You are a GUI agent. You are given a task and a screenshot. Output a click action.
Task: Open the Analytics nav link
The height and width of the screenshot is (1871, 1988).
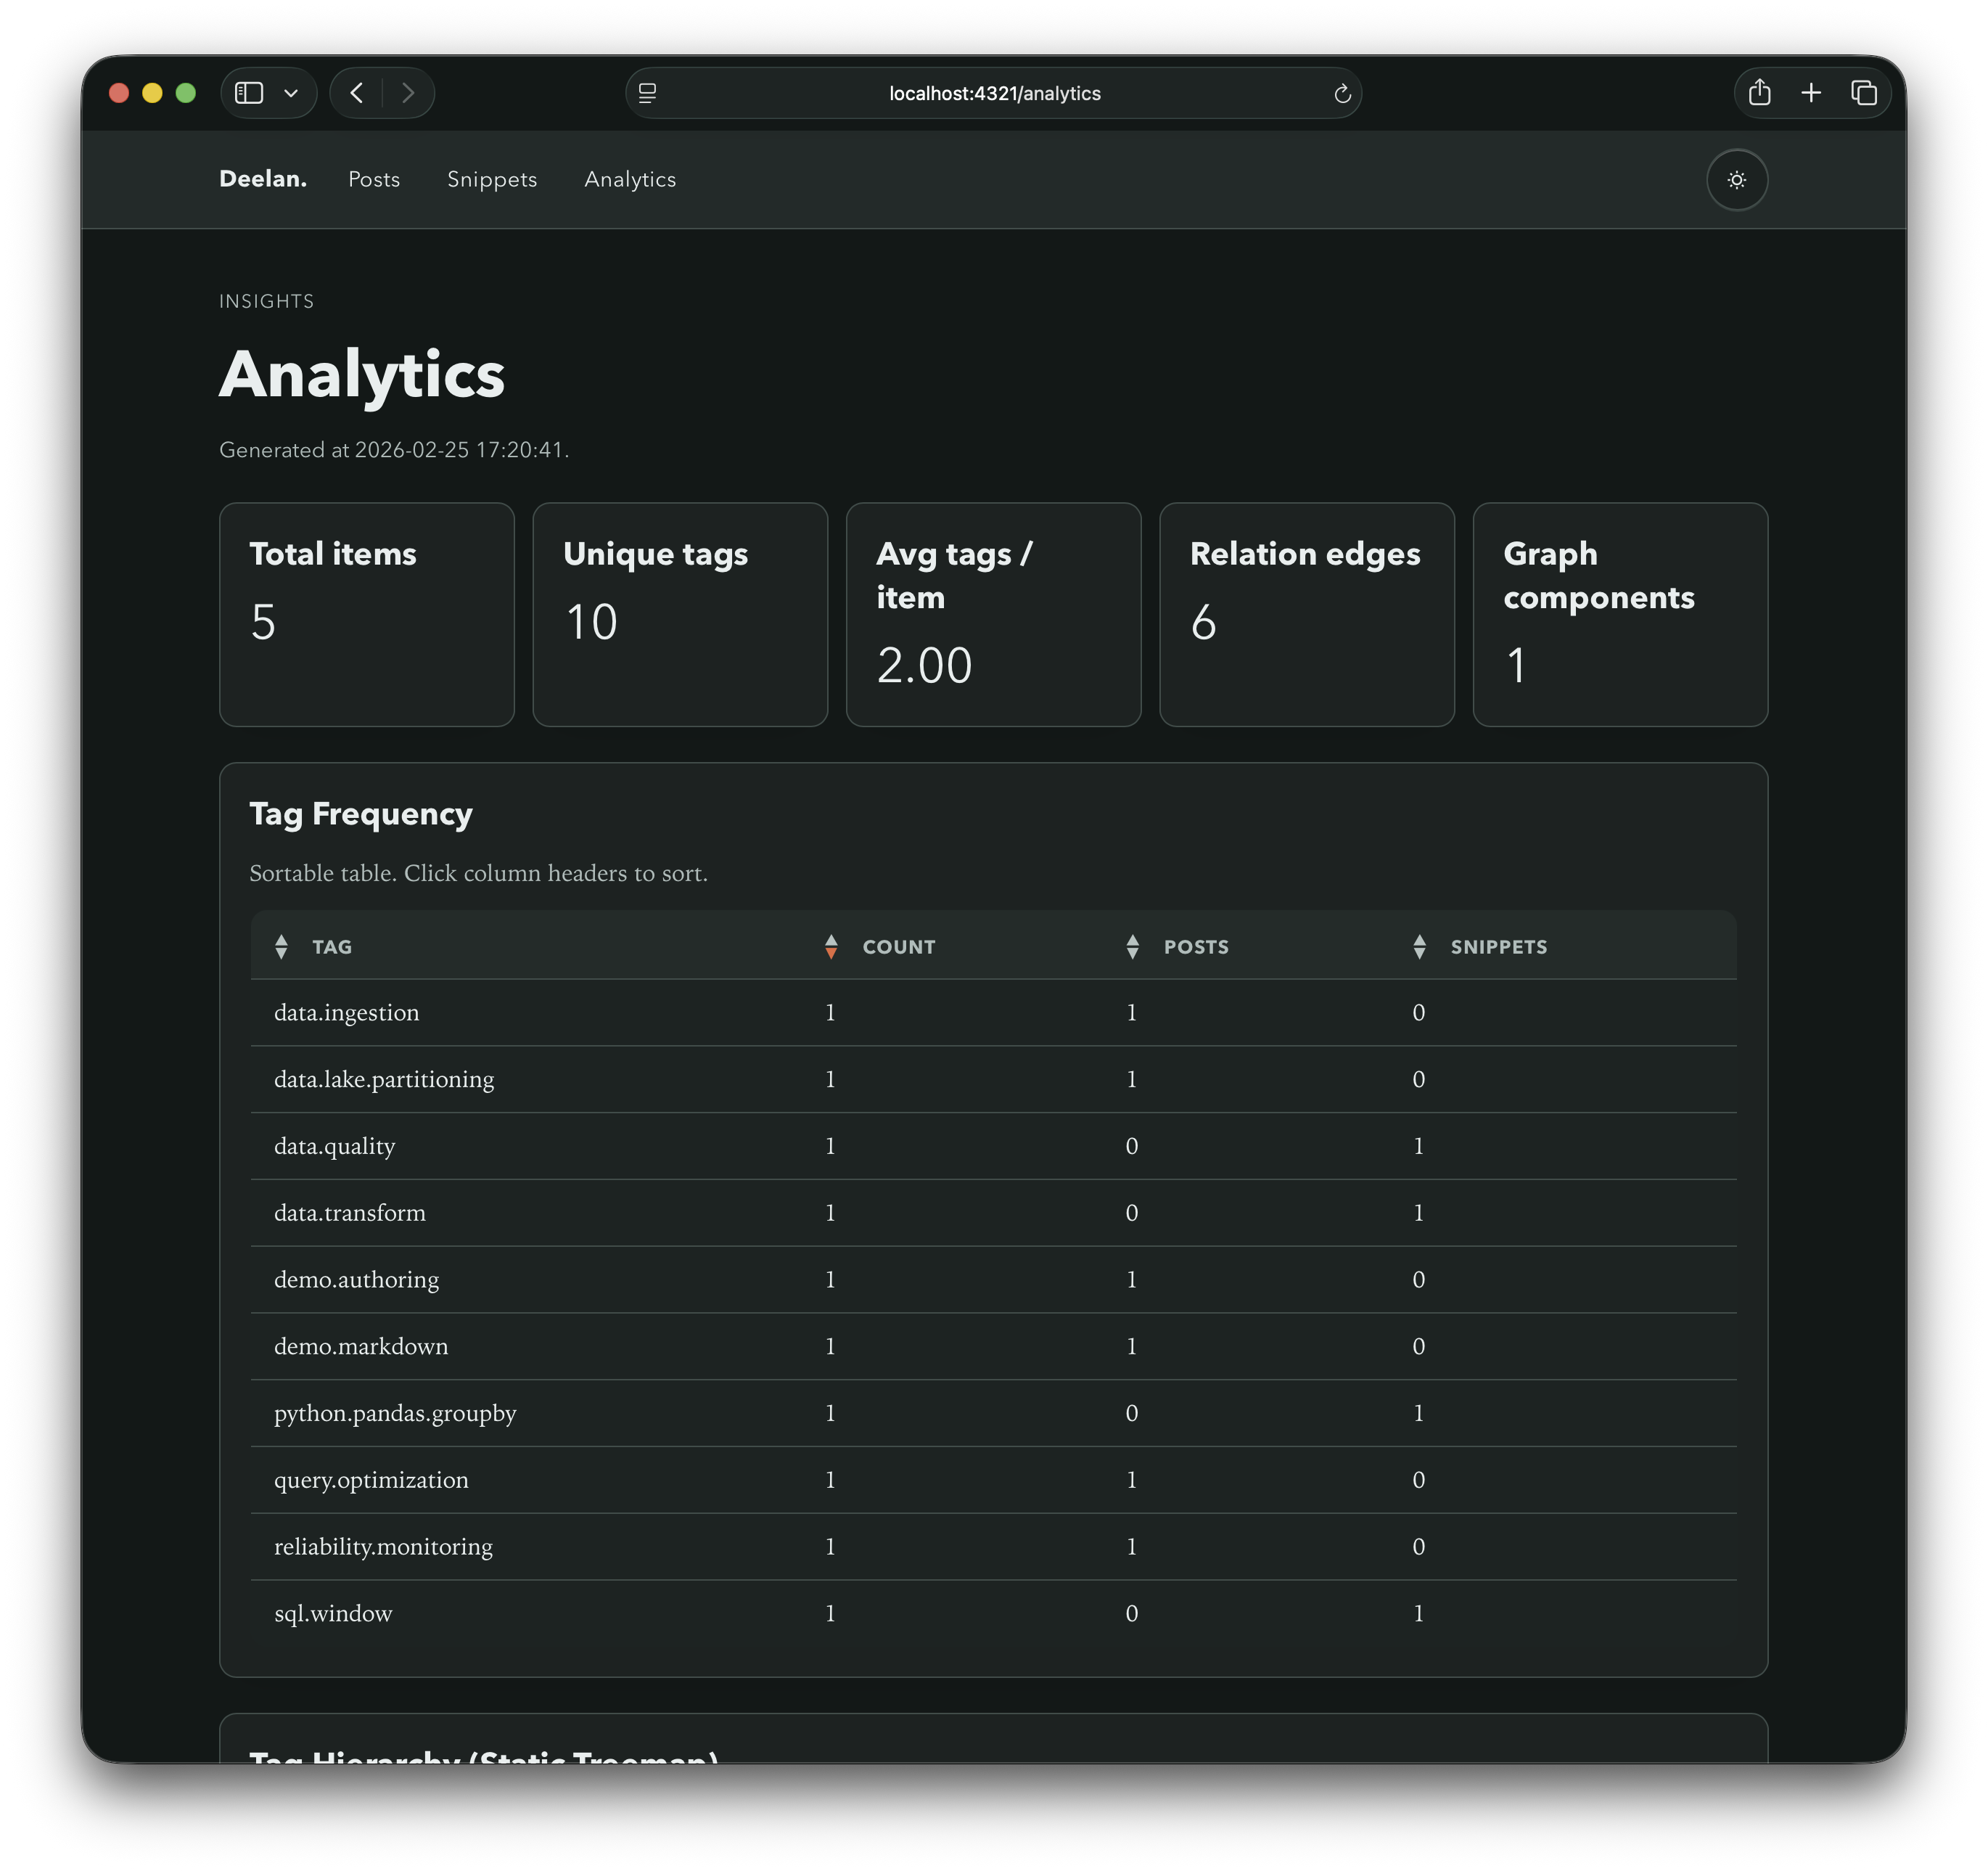pyautogui.click(x=629, y=179)
